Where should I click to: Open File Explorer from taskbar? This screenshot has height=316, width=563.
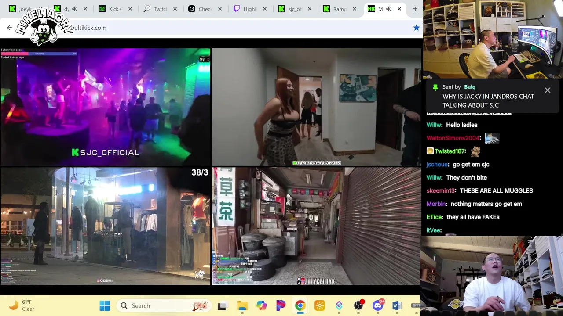coord(242,305)
